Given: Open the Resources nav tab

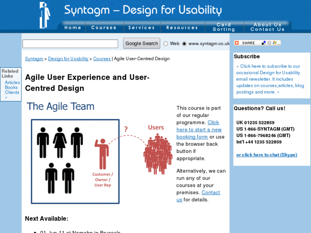Looking at the screenshot, I should (x=182, y=27).
